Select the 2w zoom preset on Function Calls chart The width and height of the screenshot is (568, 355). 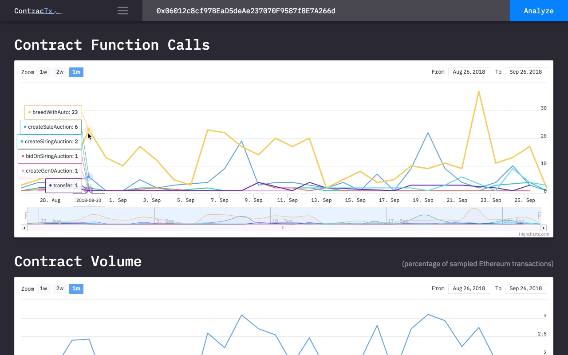click(59, 72)
